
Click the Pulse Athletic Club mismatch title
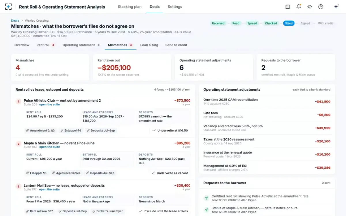(x=62, y=101)
